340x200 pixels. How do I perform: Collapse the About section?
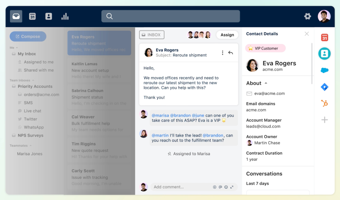(x=266, y=83)
